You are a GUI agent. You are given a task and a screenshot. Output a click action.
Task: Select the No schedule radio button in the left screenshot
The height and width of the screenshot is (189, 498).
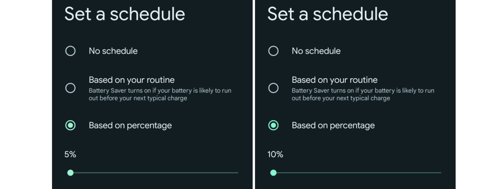coord(70,51)
